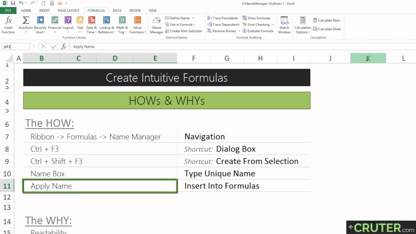The width and height of the screenshot is (416, 234).
Task: Open Lookup & Reference functions
Action: tap(107, 25)
